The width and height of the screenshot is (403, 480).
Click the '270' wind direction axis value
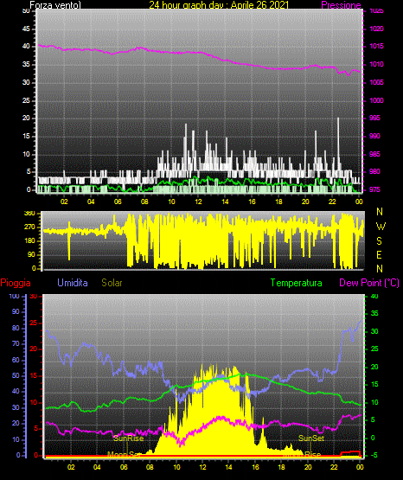pos(30,227)
